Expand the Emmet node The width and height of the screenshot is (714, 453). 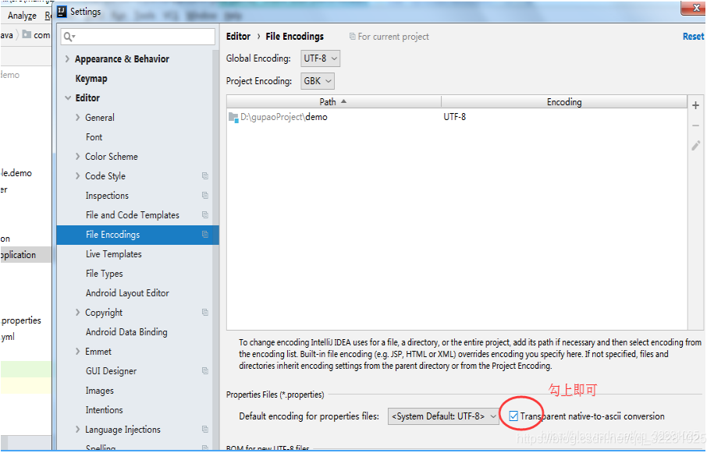click(x=77, y=352)
